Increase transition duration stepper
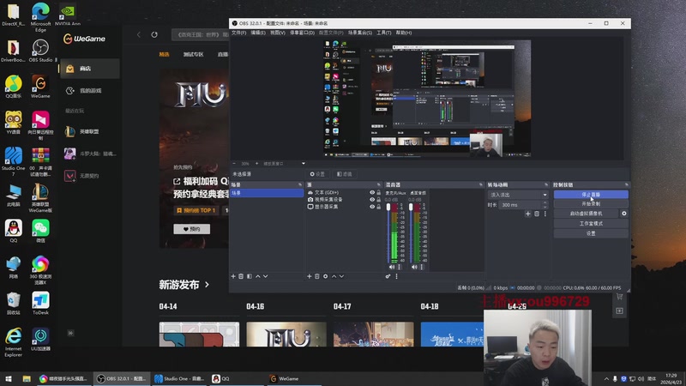 [x=545, y=202]
